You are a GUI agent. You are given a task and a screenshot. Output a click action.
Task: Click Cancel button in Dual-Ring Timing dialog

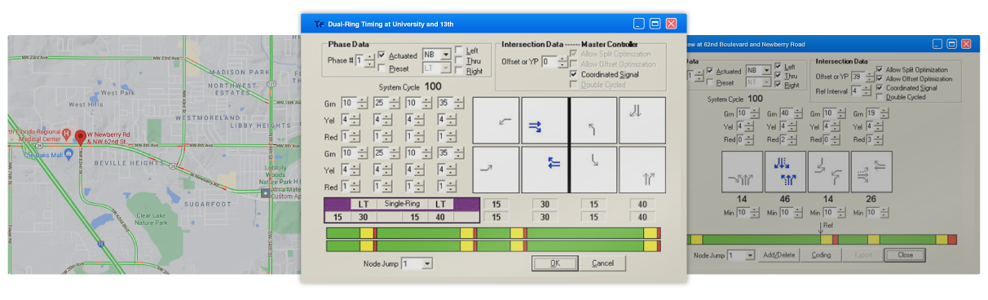point(602,263)
